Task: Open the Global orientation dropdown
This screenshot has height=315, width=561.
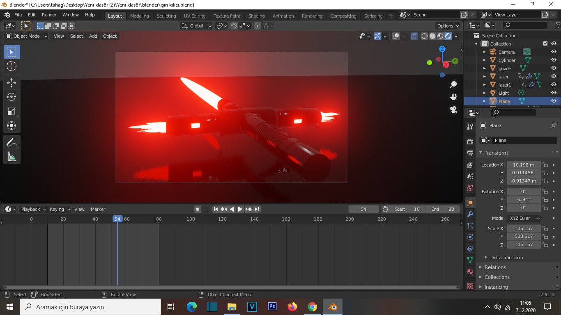Action: click(x=196, y=26)
